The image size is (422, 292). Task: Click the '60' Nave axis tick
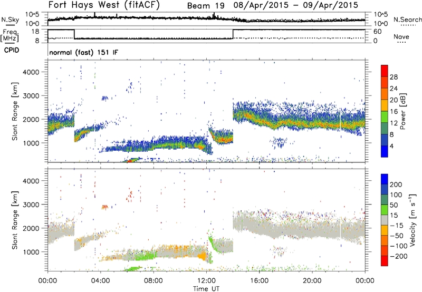tap(378, 32)
